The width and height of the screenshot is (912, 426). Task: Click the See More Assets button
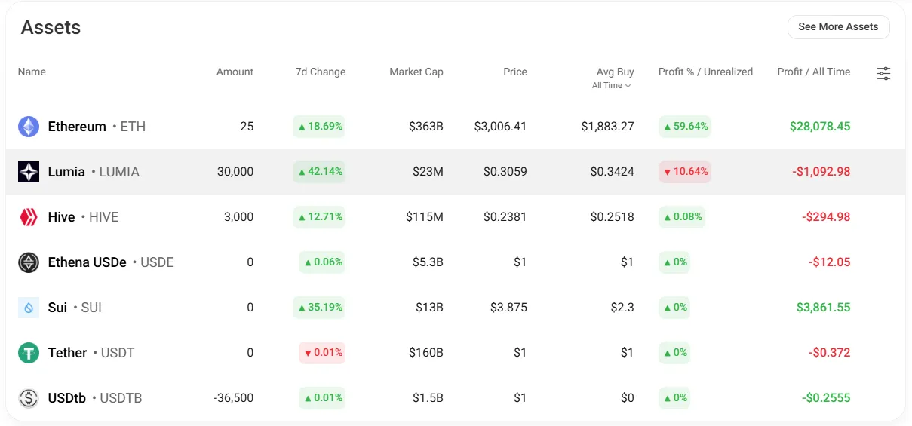(838, 26)
